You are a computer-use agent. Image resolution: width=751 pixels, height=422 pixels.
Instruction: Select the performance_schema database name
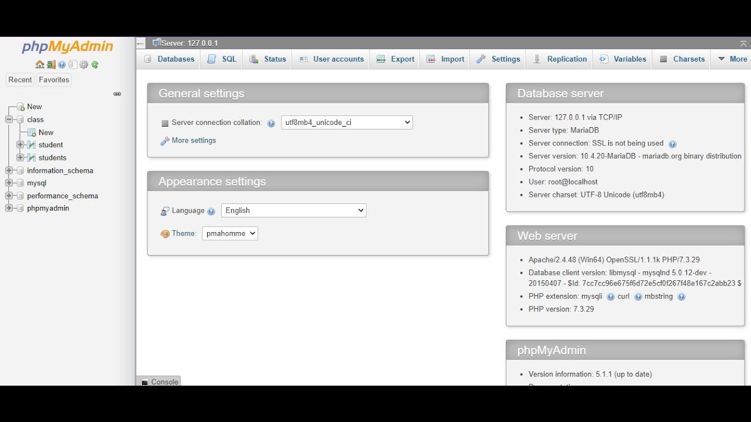[x=62, y=196]
